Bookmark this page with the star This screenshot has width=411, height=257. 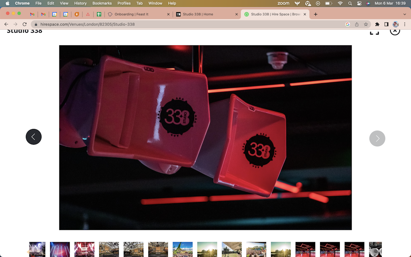(x=366, y=24)
